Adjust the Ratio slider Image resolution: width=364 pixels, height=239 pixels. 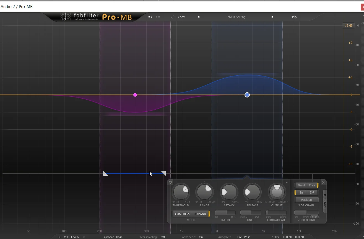tap(225, 213)
